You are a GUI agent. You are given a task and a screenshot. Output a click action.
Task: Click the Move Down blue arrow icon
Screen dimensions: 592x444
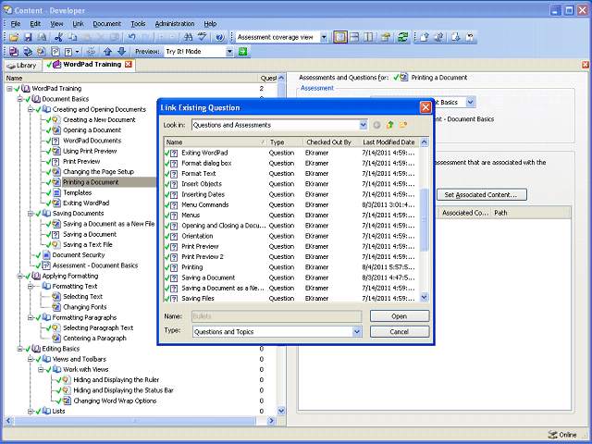click(x=121, y=52)
